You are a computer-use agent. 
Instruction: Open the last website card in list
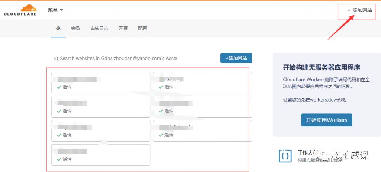tap(100, 155)
